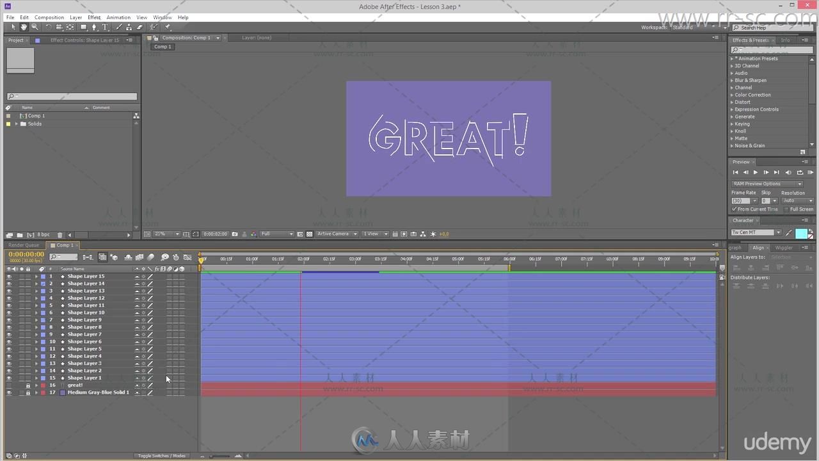Viewport: 819px width, 461px height.
Task: Enable the Full Screen checkbox
Action: pos(786,209)
